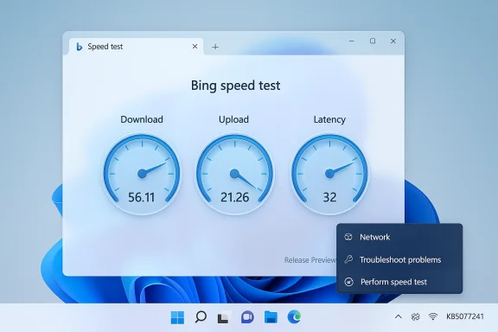Click the Release Preview text
The image size is (498, 332).
click(x=310, y=260)
